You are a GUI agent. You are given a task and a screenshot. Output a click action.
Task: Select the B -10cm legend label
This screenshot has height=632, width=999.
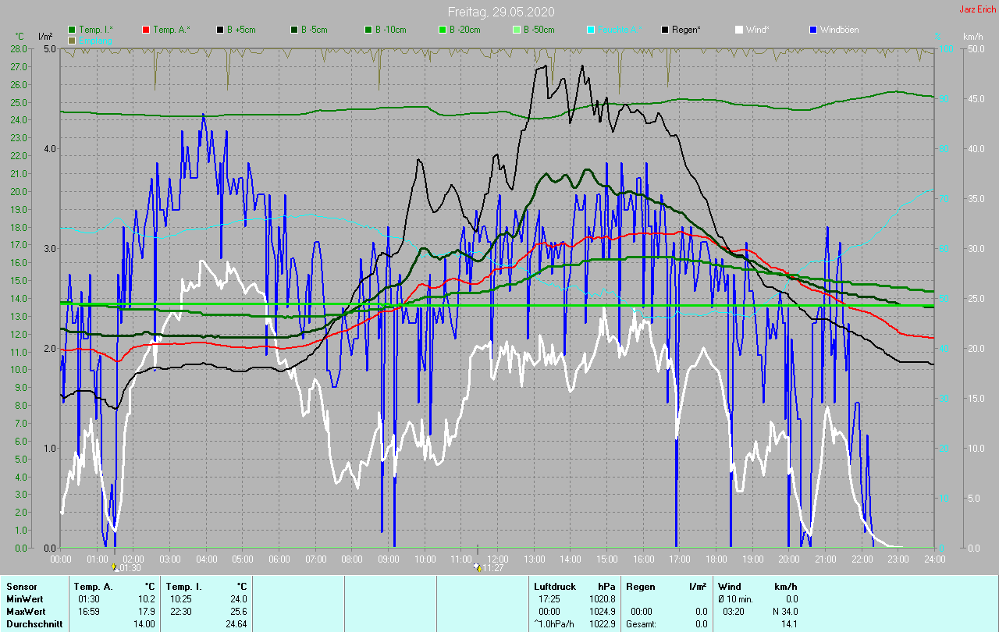click(x=390, y=30)
